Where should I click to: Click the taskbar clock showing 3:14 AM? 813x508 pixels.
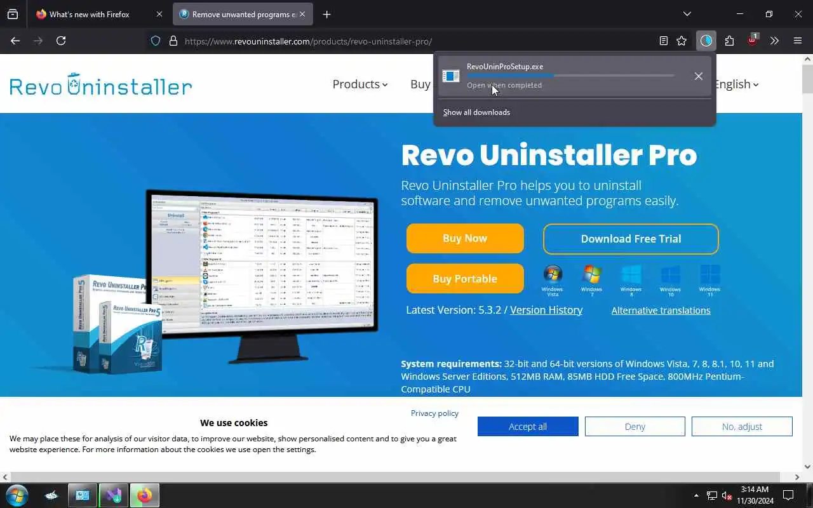(x=755, y=495)
